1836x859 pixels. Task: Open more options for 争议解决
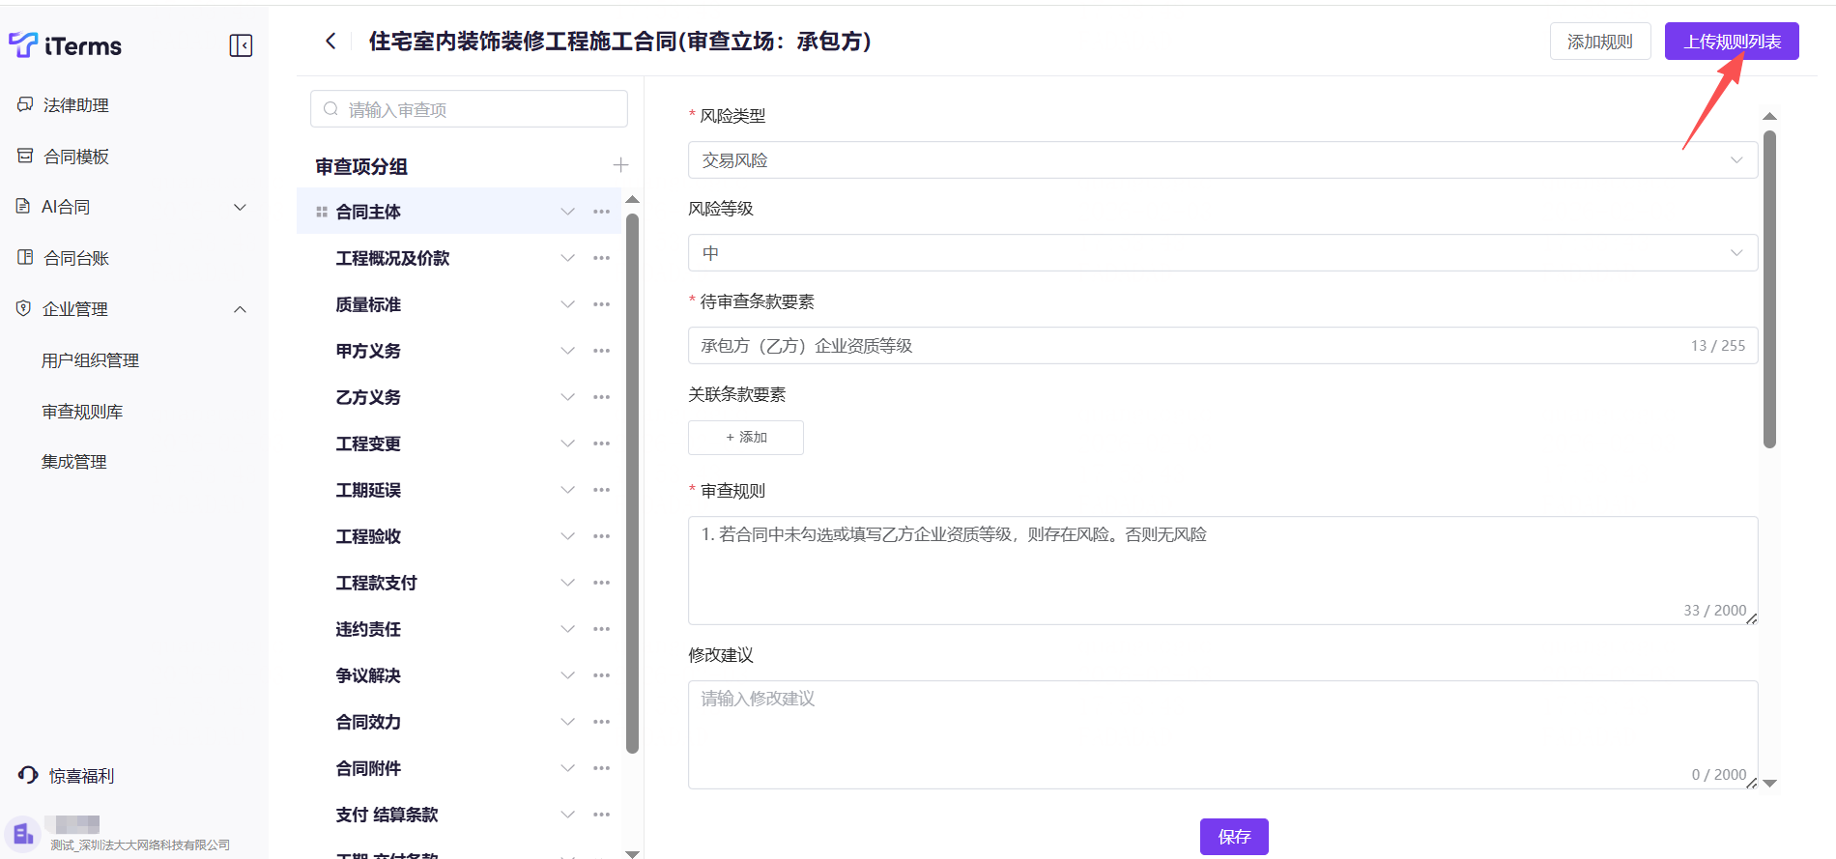tap(601, 675)
